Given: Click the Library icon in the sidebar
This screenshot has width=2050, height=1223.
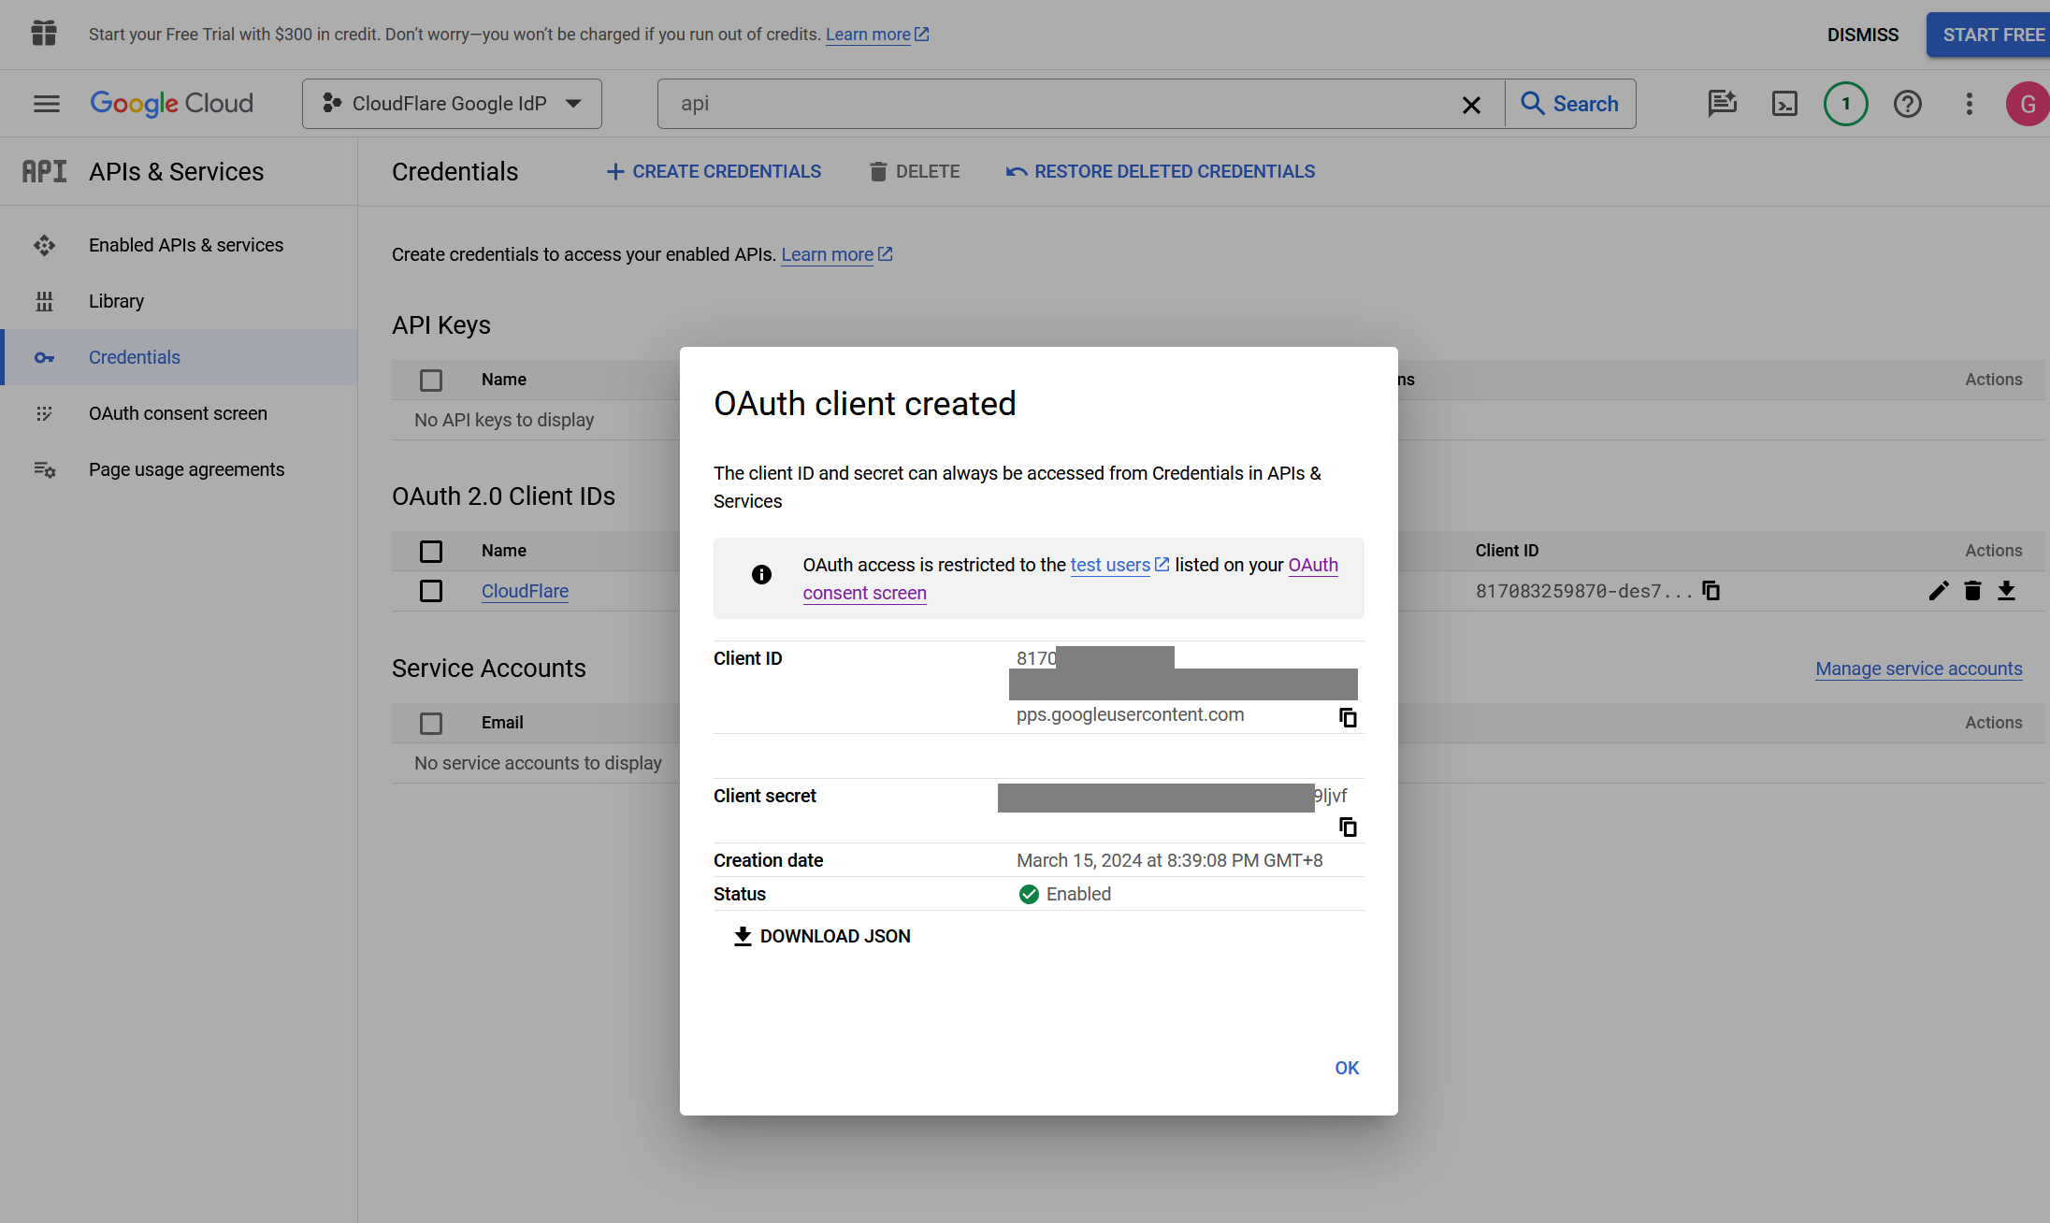Looking at the screenshot, I should (x=44, y=301).
